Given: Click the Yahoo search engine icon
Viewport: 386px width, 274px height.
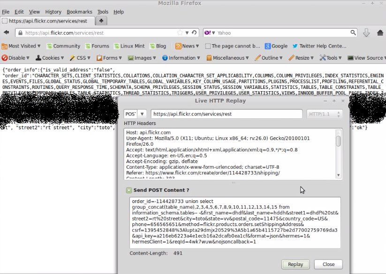Looking at the screenshot, I should 207,33.
